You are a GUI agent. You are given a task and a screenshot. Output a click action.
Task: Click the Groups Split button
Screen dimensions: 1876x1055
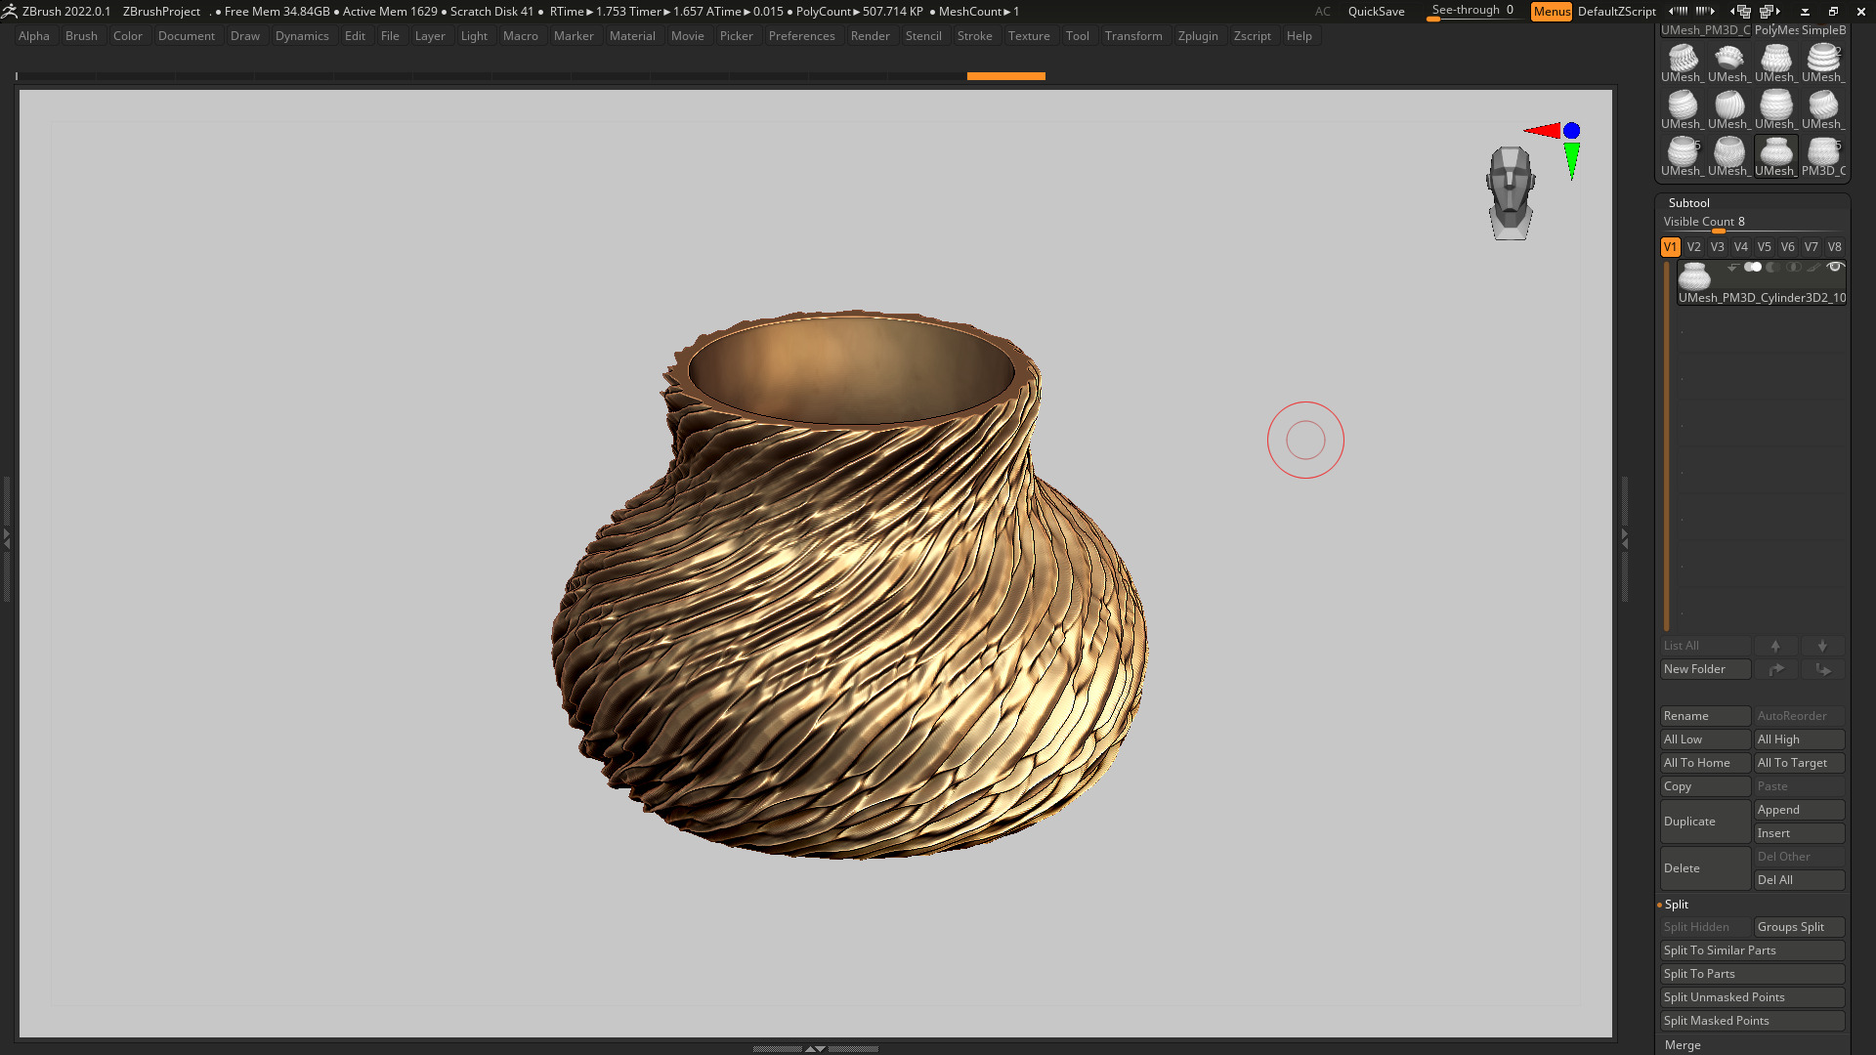click(1800, 927)
